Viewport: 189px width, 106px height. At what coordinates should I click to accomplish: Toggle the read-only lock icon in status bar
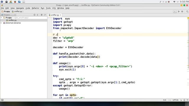(x=181, y=100)
